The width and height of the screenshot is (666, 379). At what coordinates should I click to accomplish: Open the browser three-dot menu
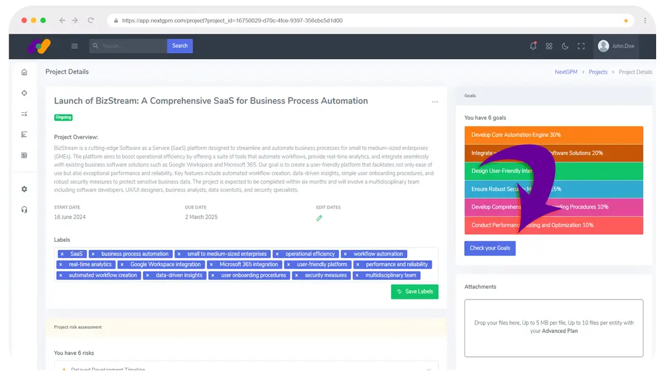pyautogui.click(x=645, y=20)
